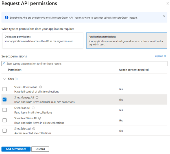Click info icon beside Sites.ReadWrite.All

pos(40,118)
